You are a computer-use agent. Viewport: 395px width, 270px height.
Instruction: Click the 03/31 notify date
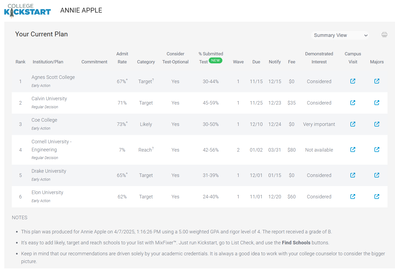point(275,150)
